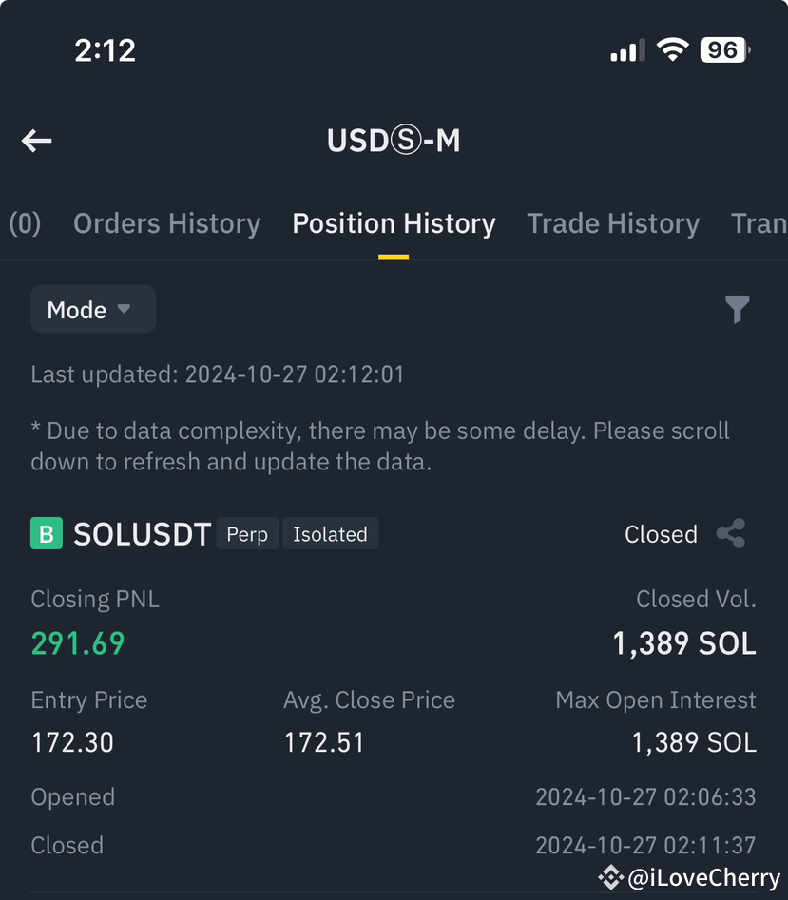Tap the Binance logo watermark
Viewport: 788px width, 900px height.
coord(610,877)
